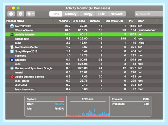Click Backup and Sync from Google icon
This screenshot has width=168, height=125.
(x=12, y=68)
